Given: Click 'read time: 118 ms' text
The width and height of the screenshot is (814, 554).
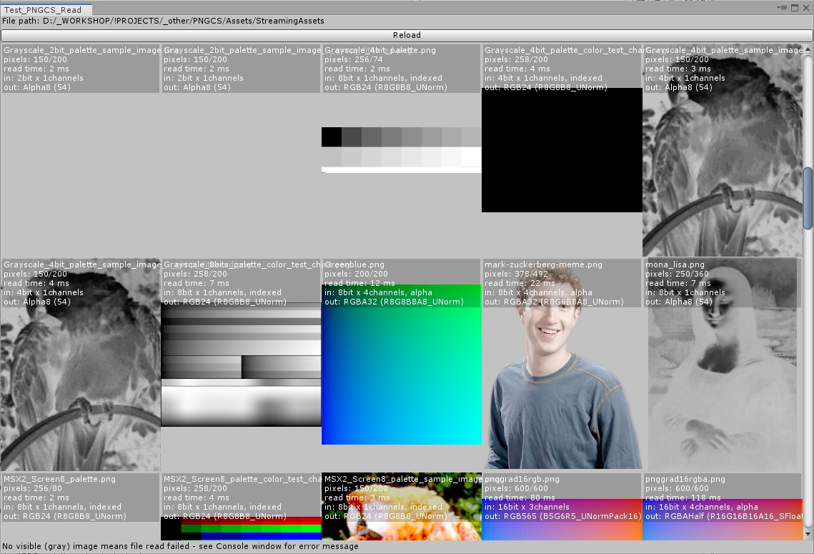Looking at the screenshot, I should pyautogui.click(x=683, y=498).
